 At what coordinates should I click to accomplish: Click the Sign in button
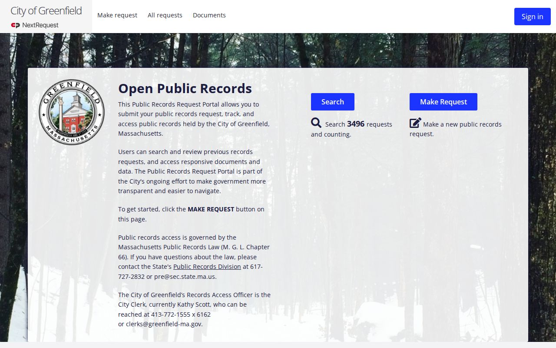click(533, 17)
